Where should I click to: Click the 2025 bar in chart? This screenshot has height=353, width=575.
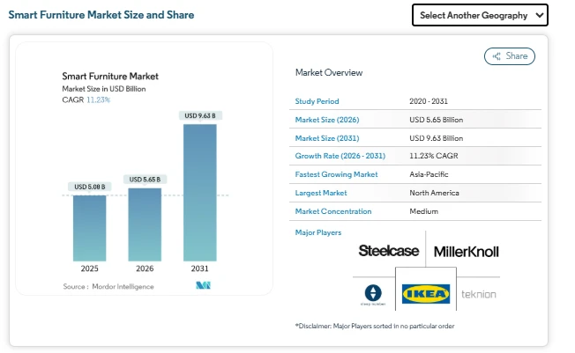pyautogui.click(x=89, y=227)
